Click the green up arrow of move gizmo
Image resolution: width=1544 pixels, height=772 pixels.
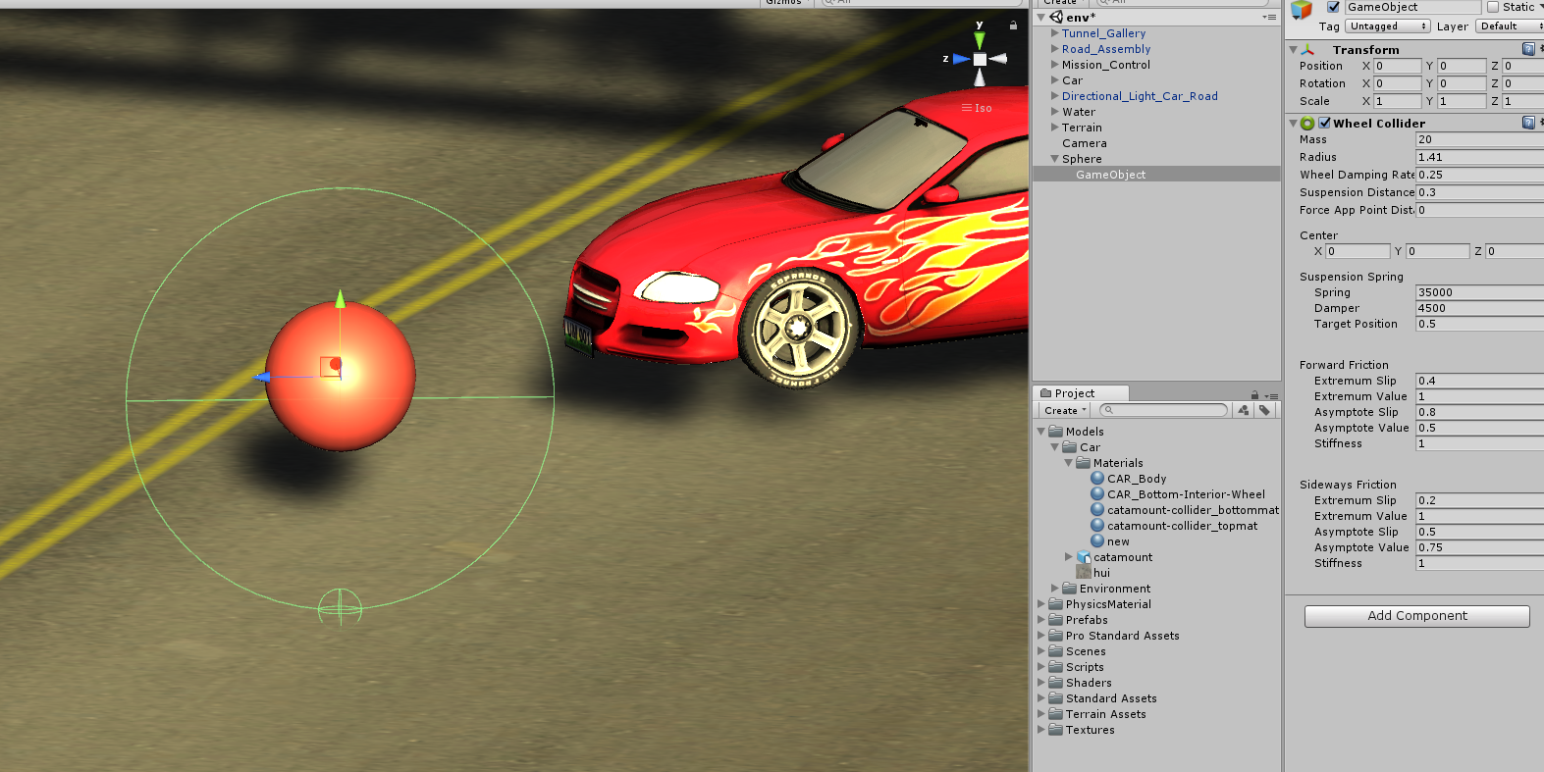tap(340, 298)
